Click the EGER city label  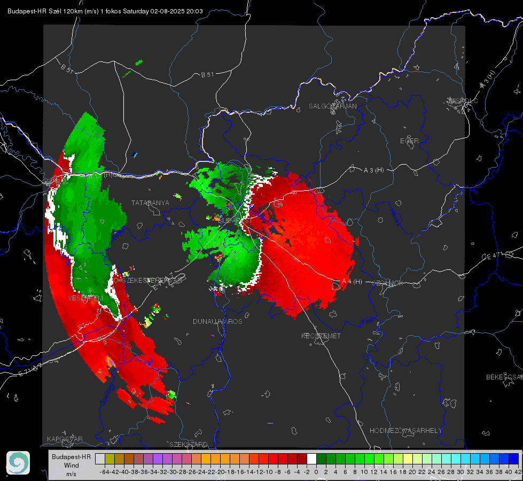pos(409,141)
